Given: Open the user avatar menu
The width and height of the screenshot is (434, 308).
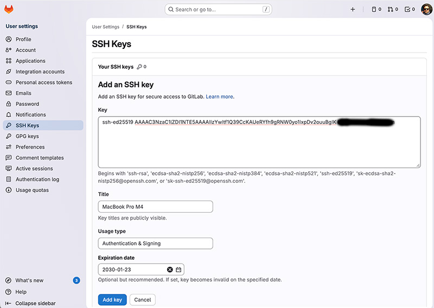Looking at the screenshot, I should [x=426, y=9].
